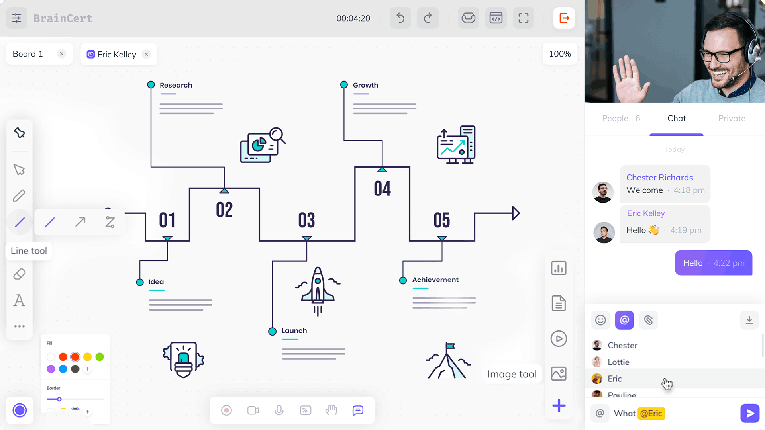
Task: Pick the purple fill color
Action: click(51, 369)
